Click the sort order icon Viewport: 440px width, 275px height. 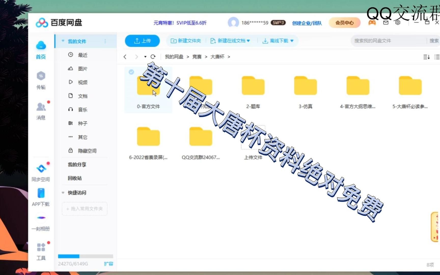[x=427, y=57]
